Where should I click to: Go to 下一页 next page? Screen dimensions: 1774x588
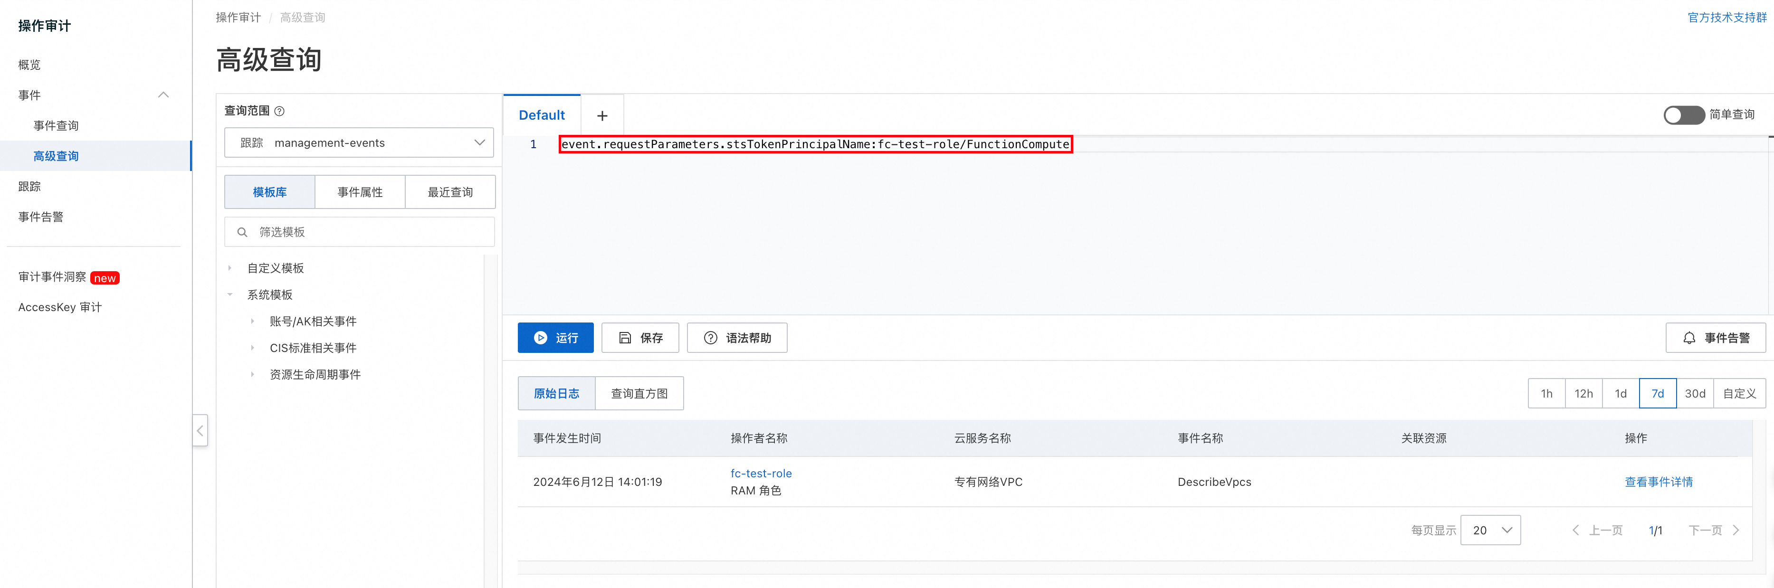pos(1714,530)
